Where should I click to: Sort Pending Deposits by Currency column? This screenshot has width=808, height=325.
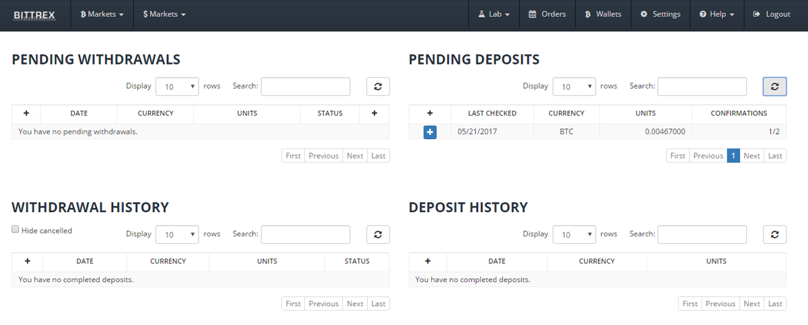pos(566,113)
